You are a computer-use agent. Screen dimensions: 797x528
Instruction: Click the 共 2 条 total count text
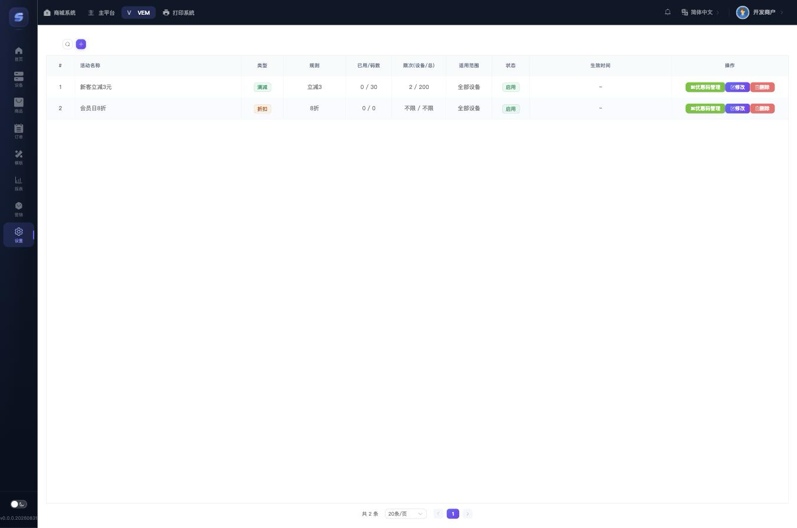(370, 514)
